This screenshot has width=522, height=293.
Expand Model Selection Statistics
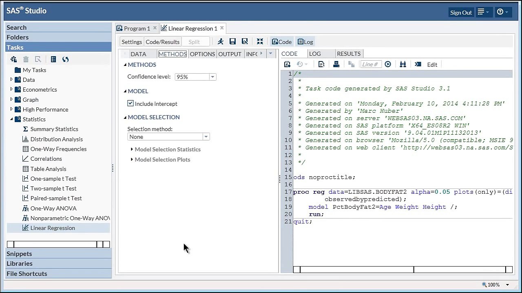coord(132,149)
